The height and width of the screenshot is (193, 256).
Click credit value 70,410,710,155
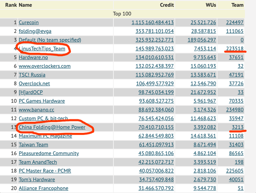(x=156, y=127)
